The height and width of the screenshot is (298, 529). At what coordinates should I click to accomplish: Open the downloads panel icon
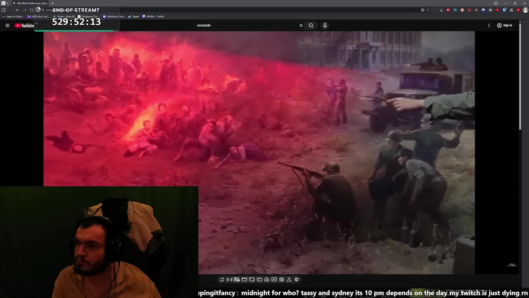441,10
